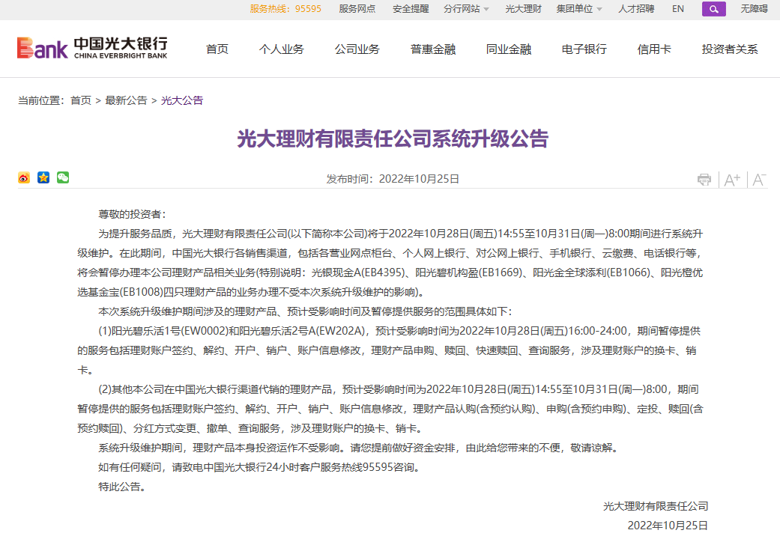Image resolution: width=780 pixels, height=548 pixels.
Task: Print the page with the printer icon
Action: (x=704, y=180)
